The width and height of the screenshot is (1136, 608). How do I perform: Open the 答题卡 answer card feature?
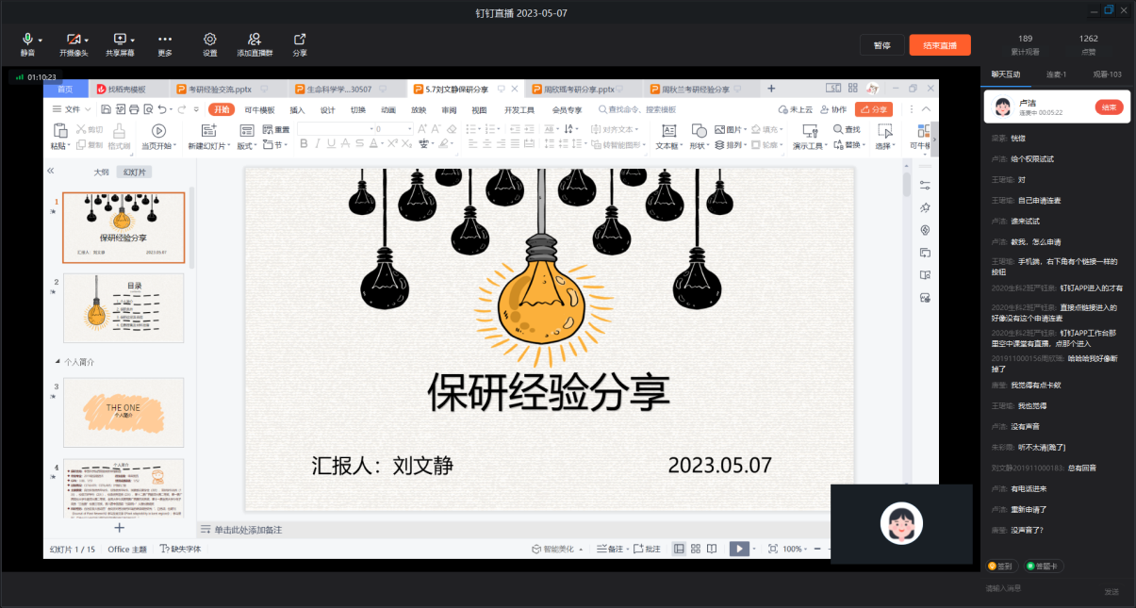(x=1043, y=567)
